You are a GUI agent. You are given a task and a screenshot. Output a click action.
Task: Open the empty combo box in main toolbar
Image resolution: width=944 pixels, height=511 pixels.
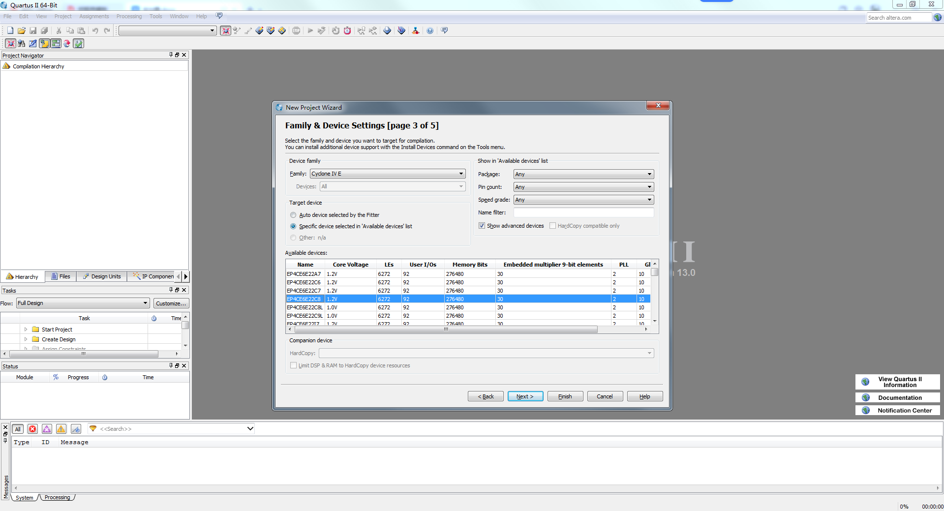167,30
